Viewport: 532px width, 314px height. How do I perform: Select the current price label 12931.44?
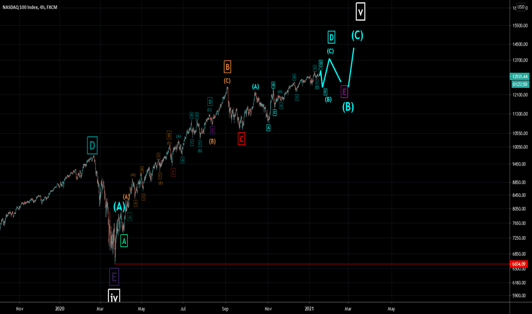coord(520,77)
